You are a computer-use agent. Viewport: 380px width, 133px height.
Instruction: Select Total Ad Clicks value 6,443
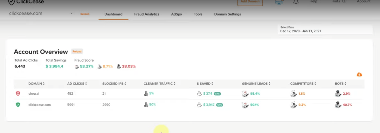(x=20, y=66)
